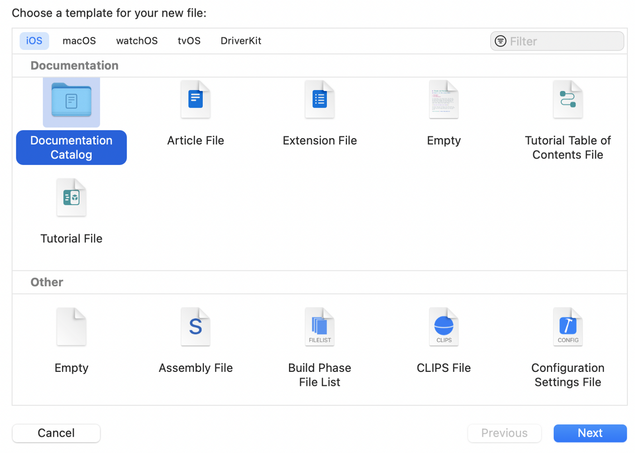Switch to the watchOS platform tab
635x453 pixels.
click(x=137, y=41)
